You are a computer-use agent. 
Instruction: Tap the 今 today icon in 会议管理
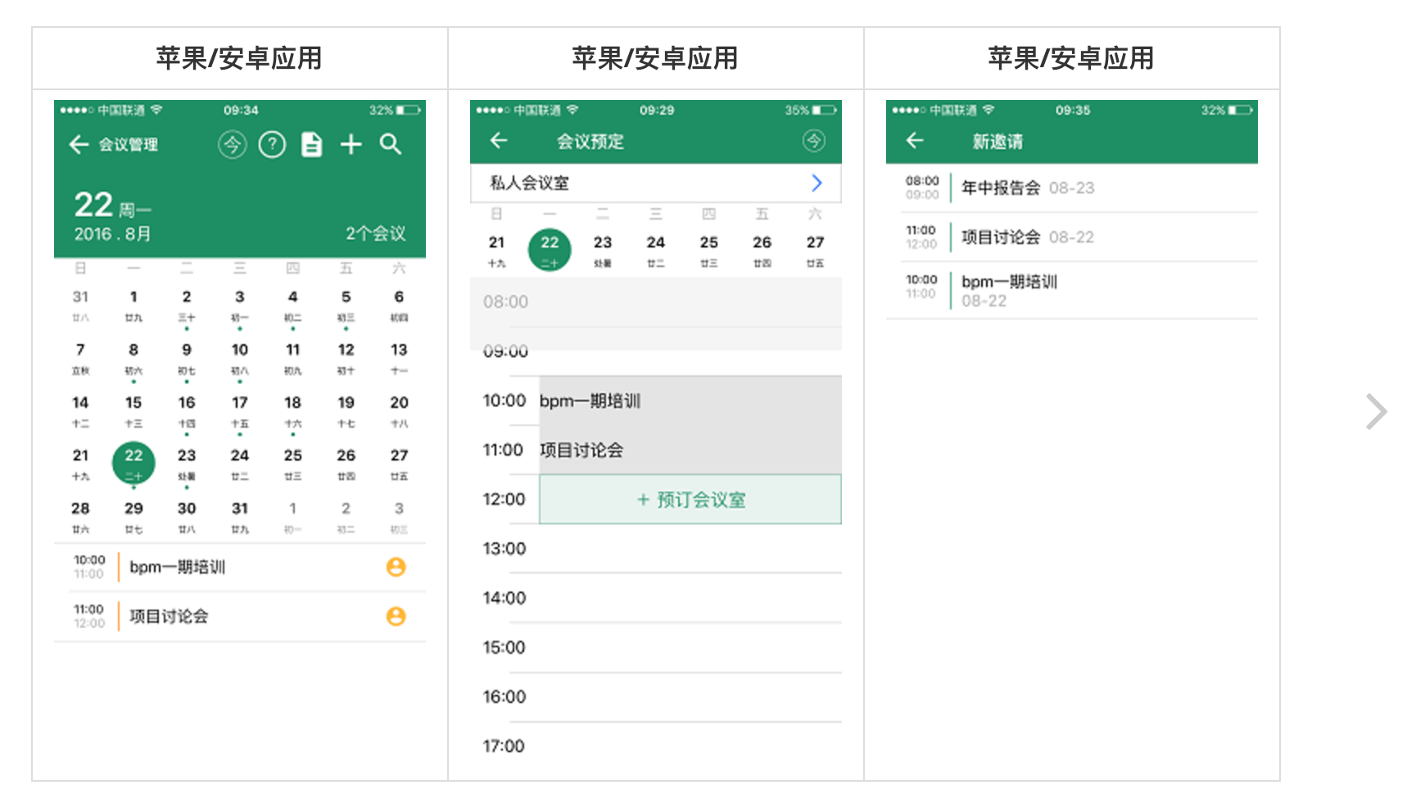point(233,145)
